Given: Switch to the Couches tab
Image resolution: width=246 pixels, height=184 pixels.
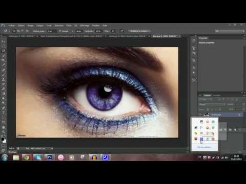Looking at the screenshot, I should (x=217, y=96).
